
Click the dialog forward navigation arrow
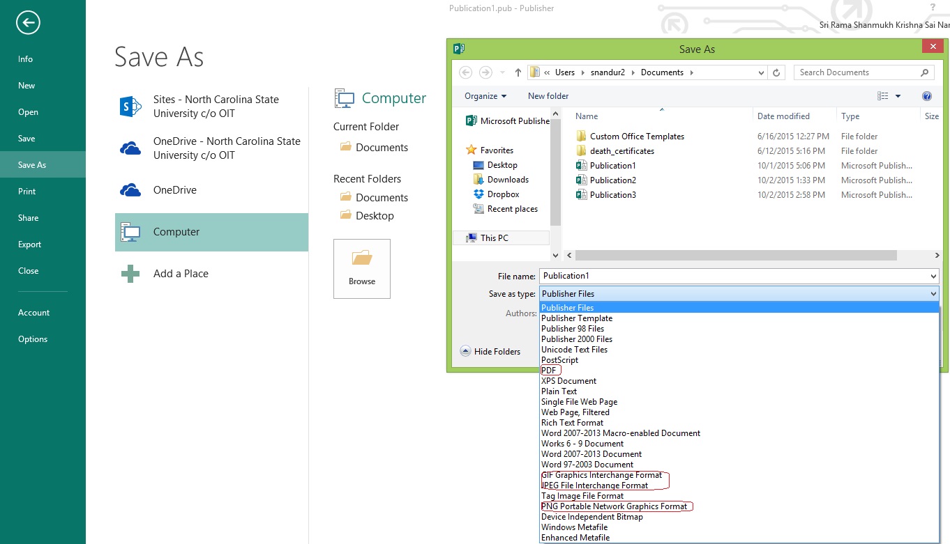(x=485, y=72)
